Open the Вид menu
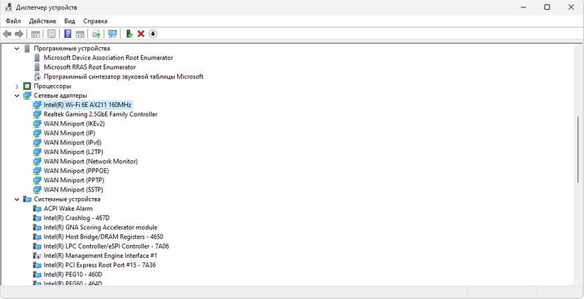Viewport: 584px width, 299px height. [x=69, y=21]
